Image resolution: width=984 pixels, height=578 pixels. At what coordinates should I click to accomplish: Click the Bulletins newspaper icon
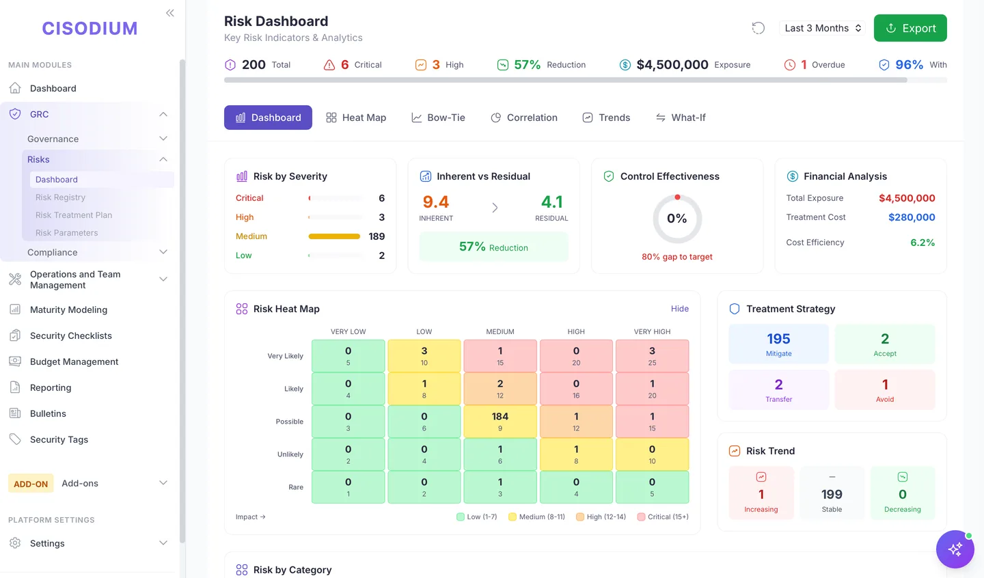[x=15, y=413]
